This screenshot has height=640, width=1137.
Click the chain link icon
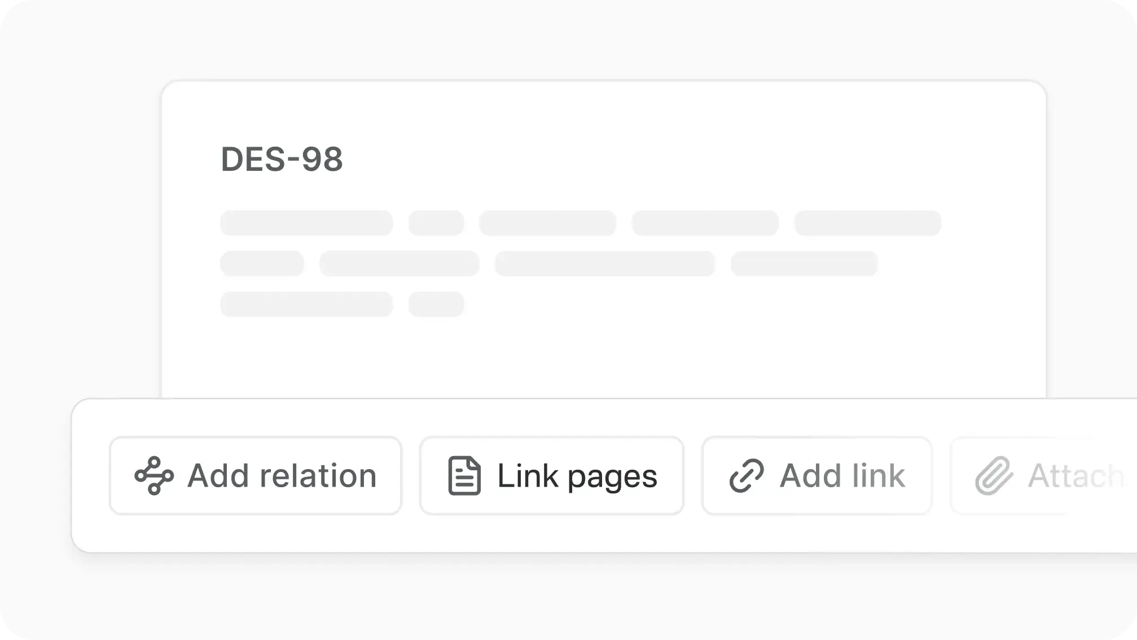tap(746, 476)
